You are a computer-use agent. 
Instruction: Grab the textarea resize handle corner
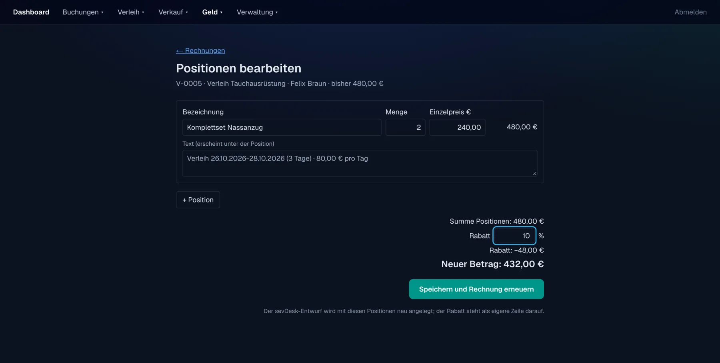[534, 174]
